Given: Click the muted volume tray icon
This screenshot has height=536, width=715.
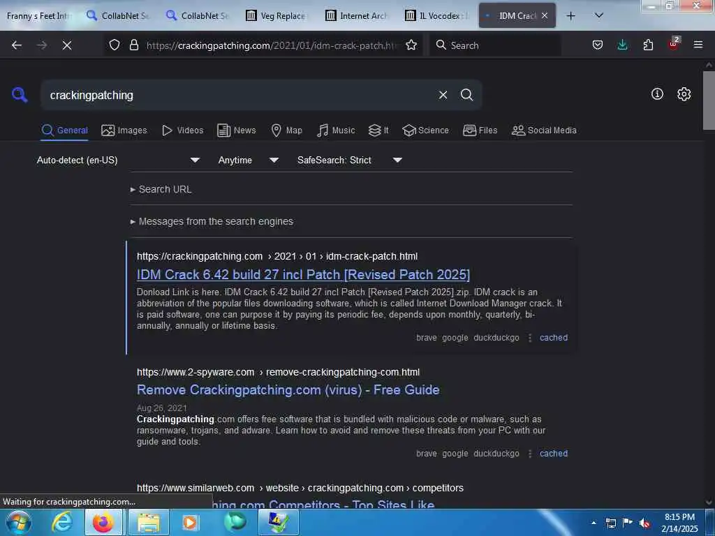Looking at the screenshot, I should tap(644, 523).
